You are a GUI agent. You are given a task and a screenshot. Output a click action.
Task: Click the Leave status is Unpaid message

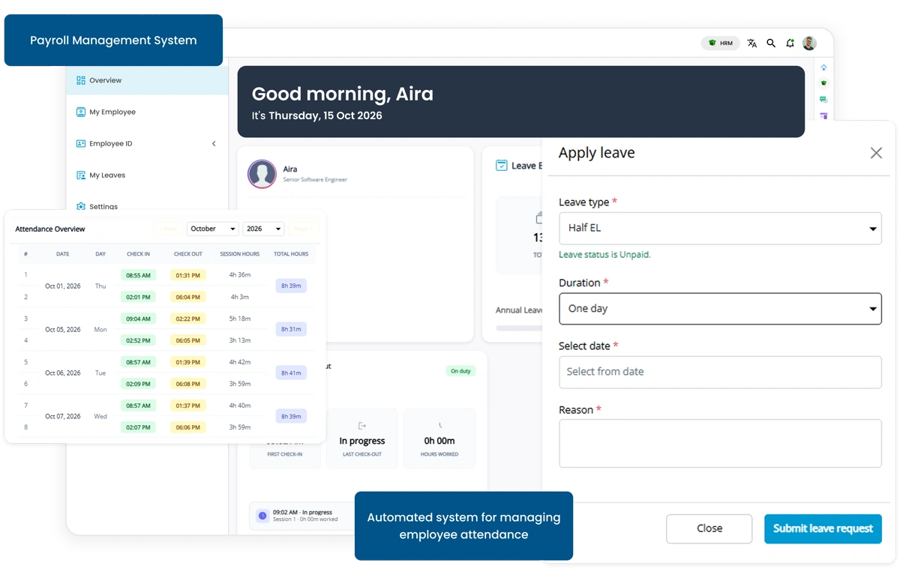point(604,255)
